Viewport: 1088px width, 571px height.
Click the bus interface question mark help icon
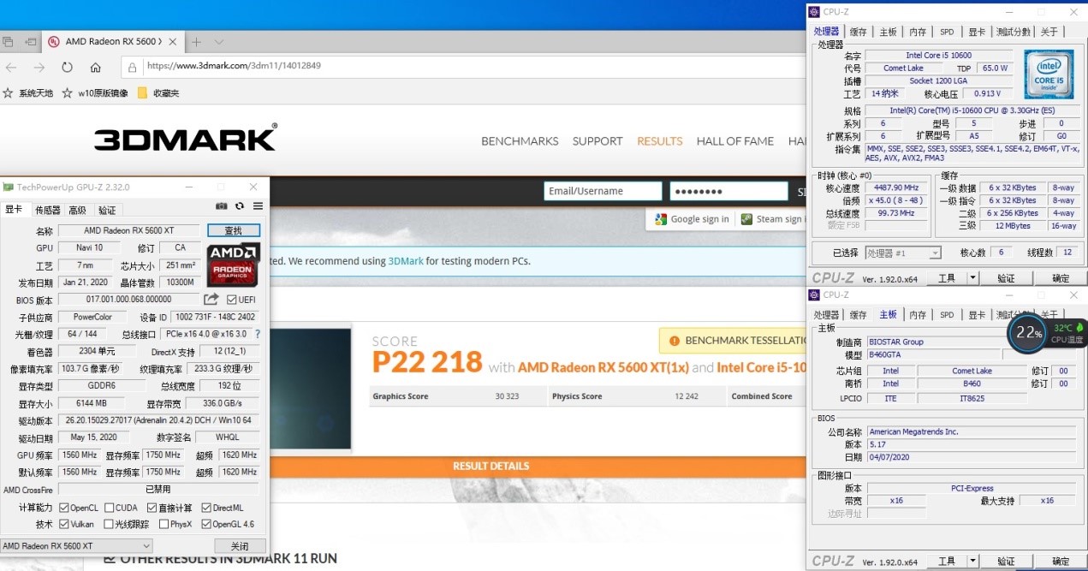click(x=258, y=334)
